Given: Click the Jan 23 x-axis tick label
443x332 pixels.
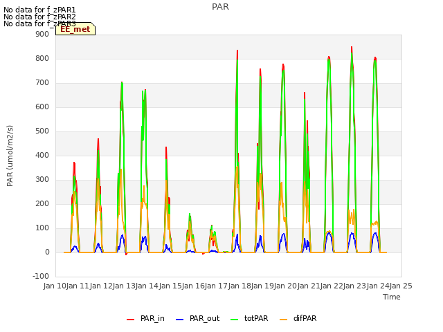Looking at the screenshot, I should [x=355, y=286].
